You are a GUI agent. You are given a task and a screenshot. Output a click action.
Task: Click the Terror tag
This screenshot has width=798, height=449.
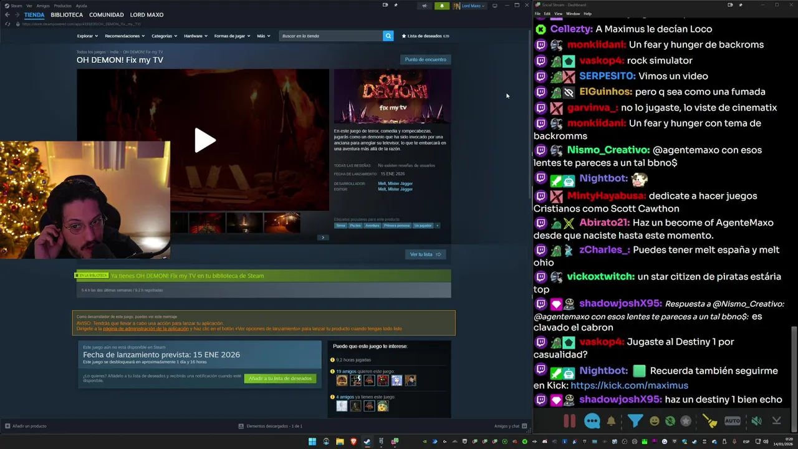pyautogui.click(x=340, y=225)
